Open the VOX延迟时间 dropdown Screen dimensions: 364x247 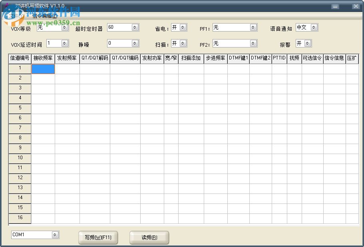[x=64, y=43]
